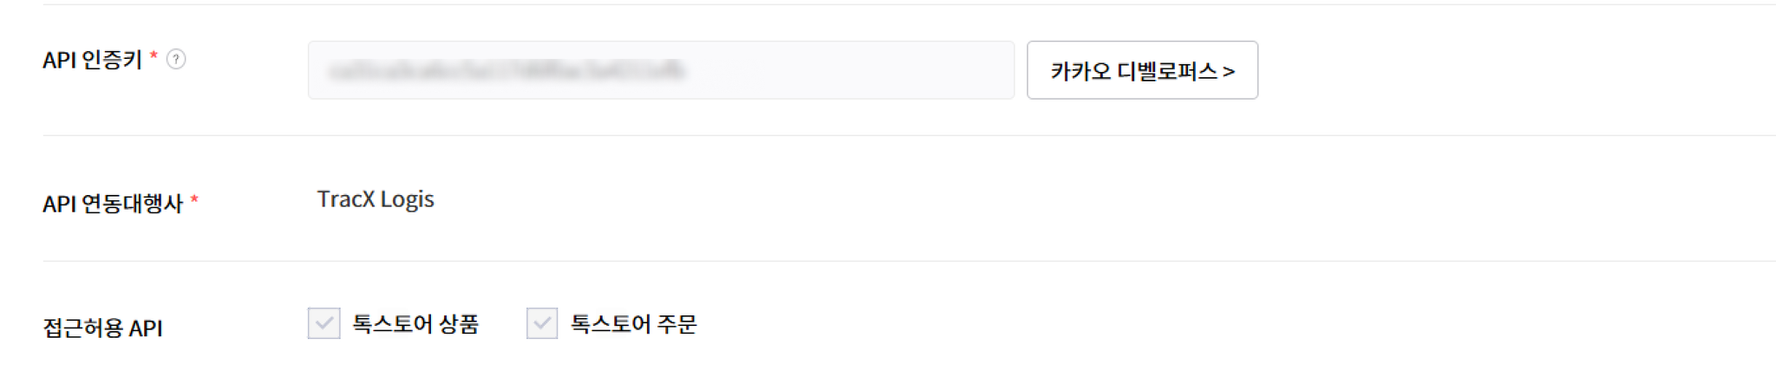Click the red asterisk next to API 연동대행사

194,200
